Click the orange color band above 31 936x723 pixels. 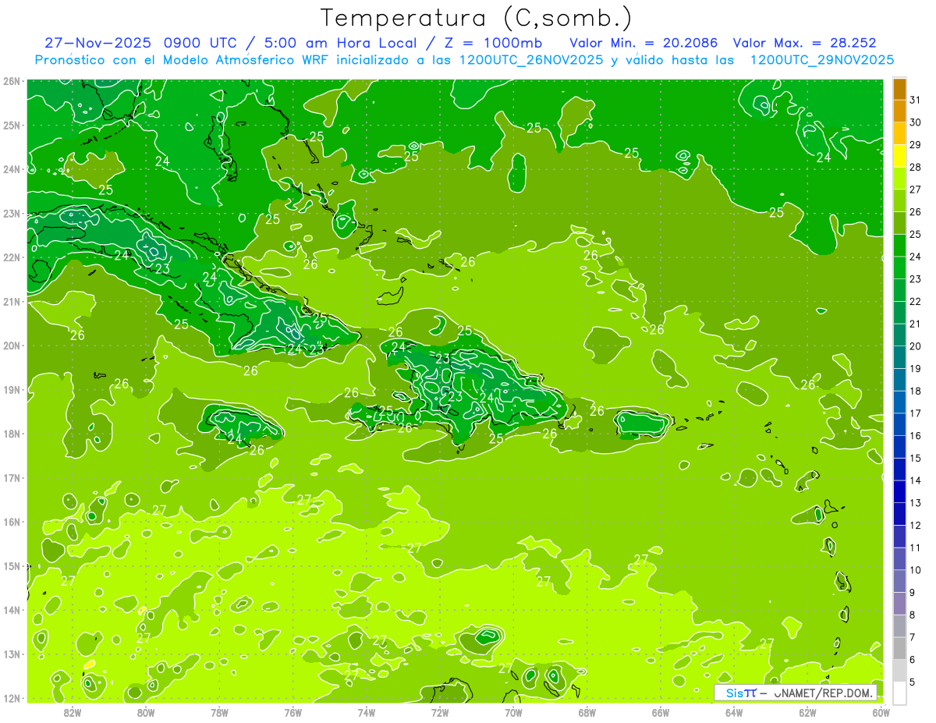coord(899,88)
